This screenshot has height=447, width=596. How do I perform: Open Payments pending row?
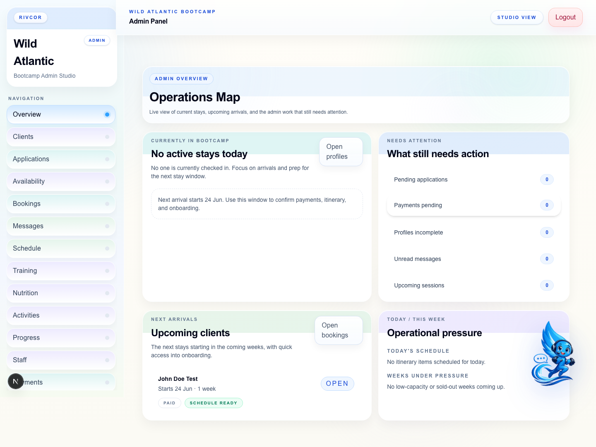(x=473, y=205)
